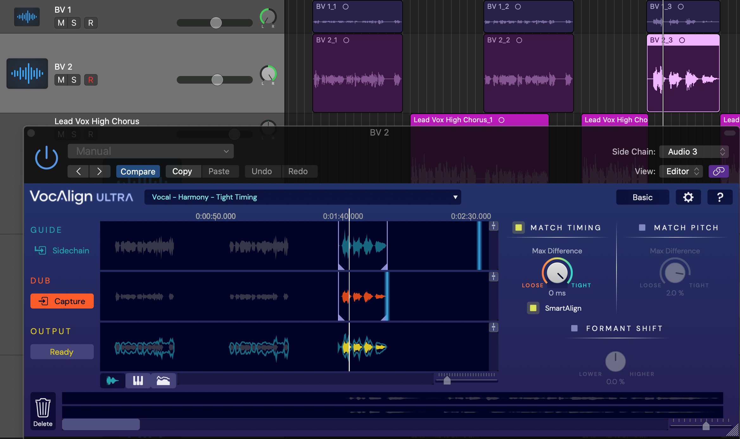Image resolution: width=740 pixels, height=439 pixels.
Task: Go to previous preset arrow
Action: [78, 171]
